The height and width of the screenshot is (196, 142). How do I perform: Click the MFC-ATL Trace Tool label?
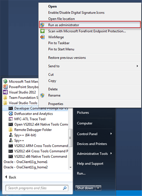pyautogui.click(x=30, y=119)
